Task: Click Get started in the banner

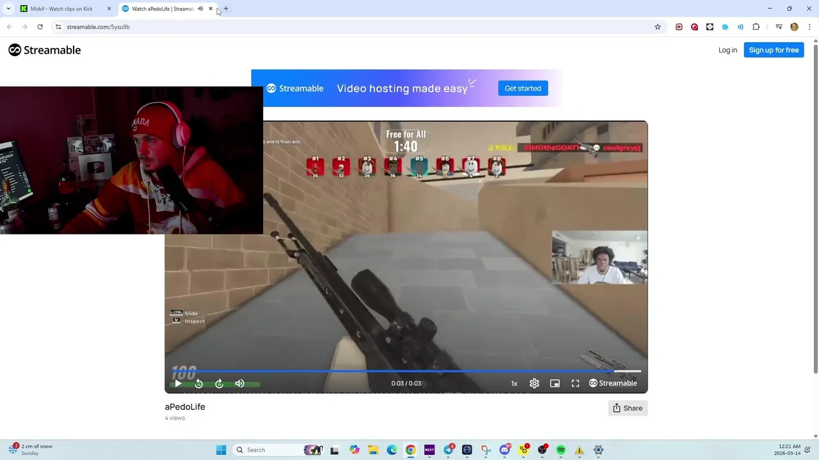Action: pos(523,88)
